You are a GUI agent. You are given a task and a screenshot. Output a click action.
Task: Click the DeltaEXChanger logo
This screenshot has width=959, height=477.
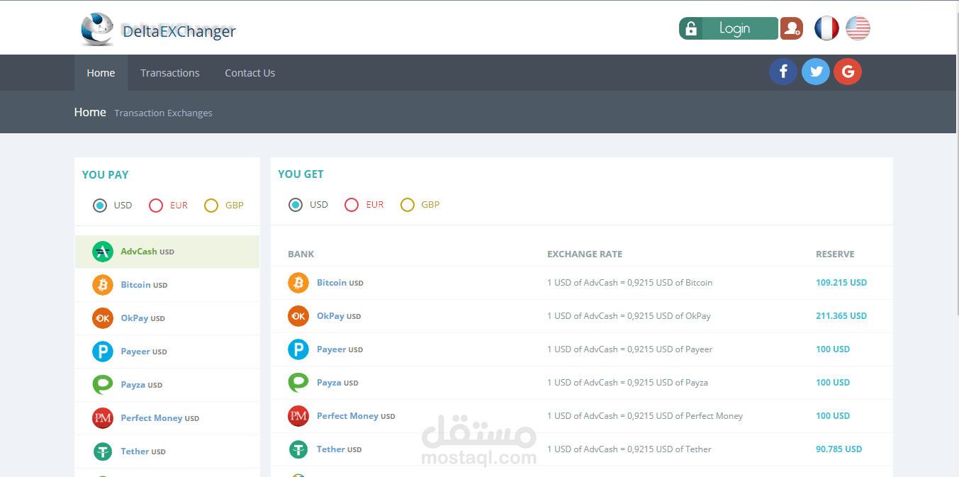(x=157, y=29)
